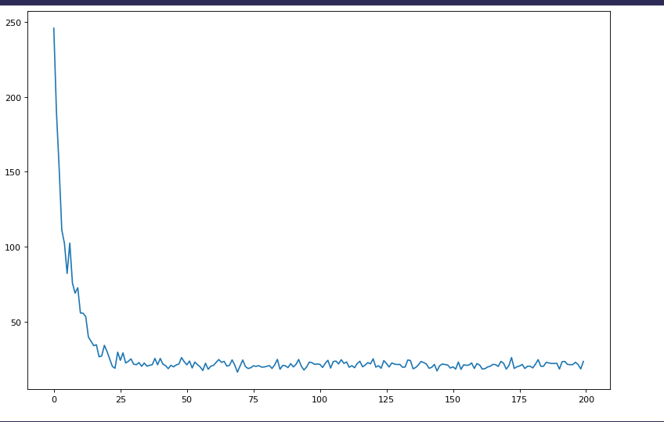
Task: Click the x-axis tick label 0
Action: (x=54, y=399)
